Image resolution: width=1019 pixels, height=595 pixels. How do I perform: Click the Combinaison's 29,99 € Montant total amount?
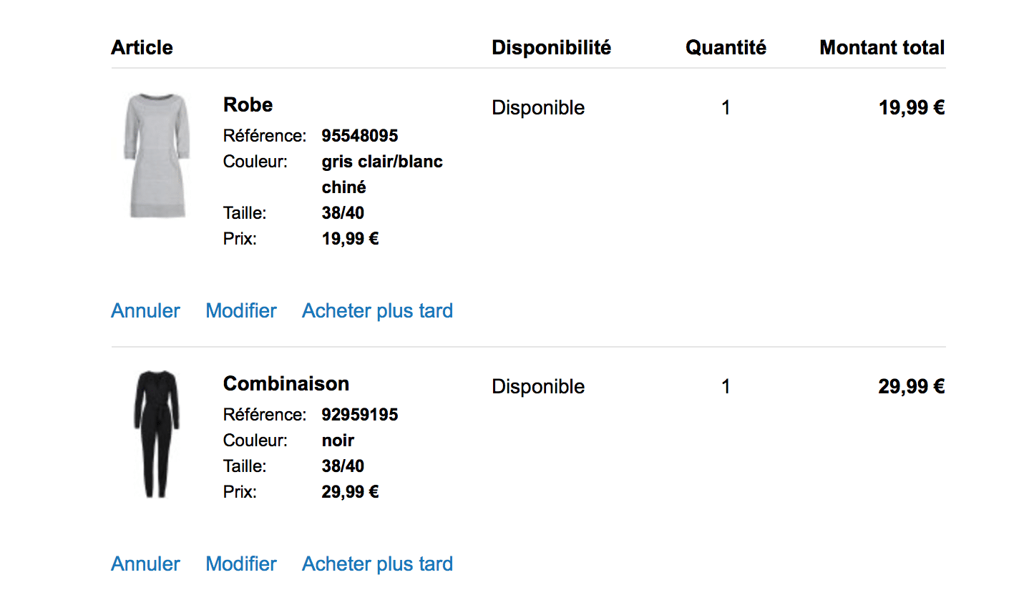point(911,387)
